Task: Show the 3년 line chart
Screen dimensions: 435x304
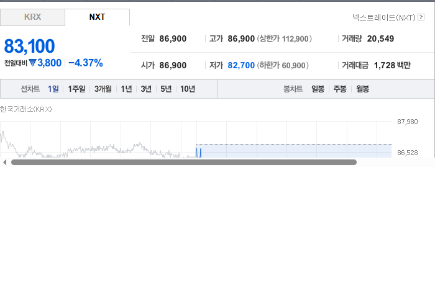Action: click(146, 89)
